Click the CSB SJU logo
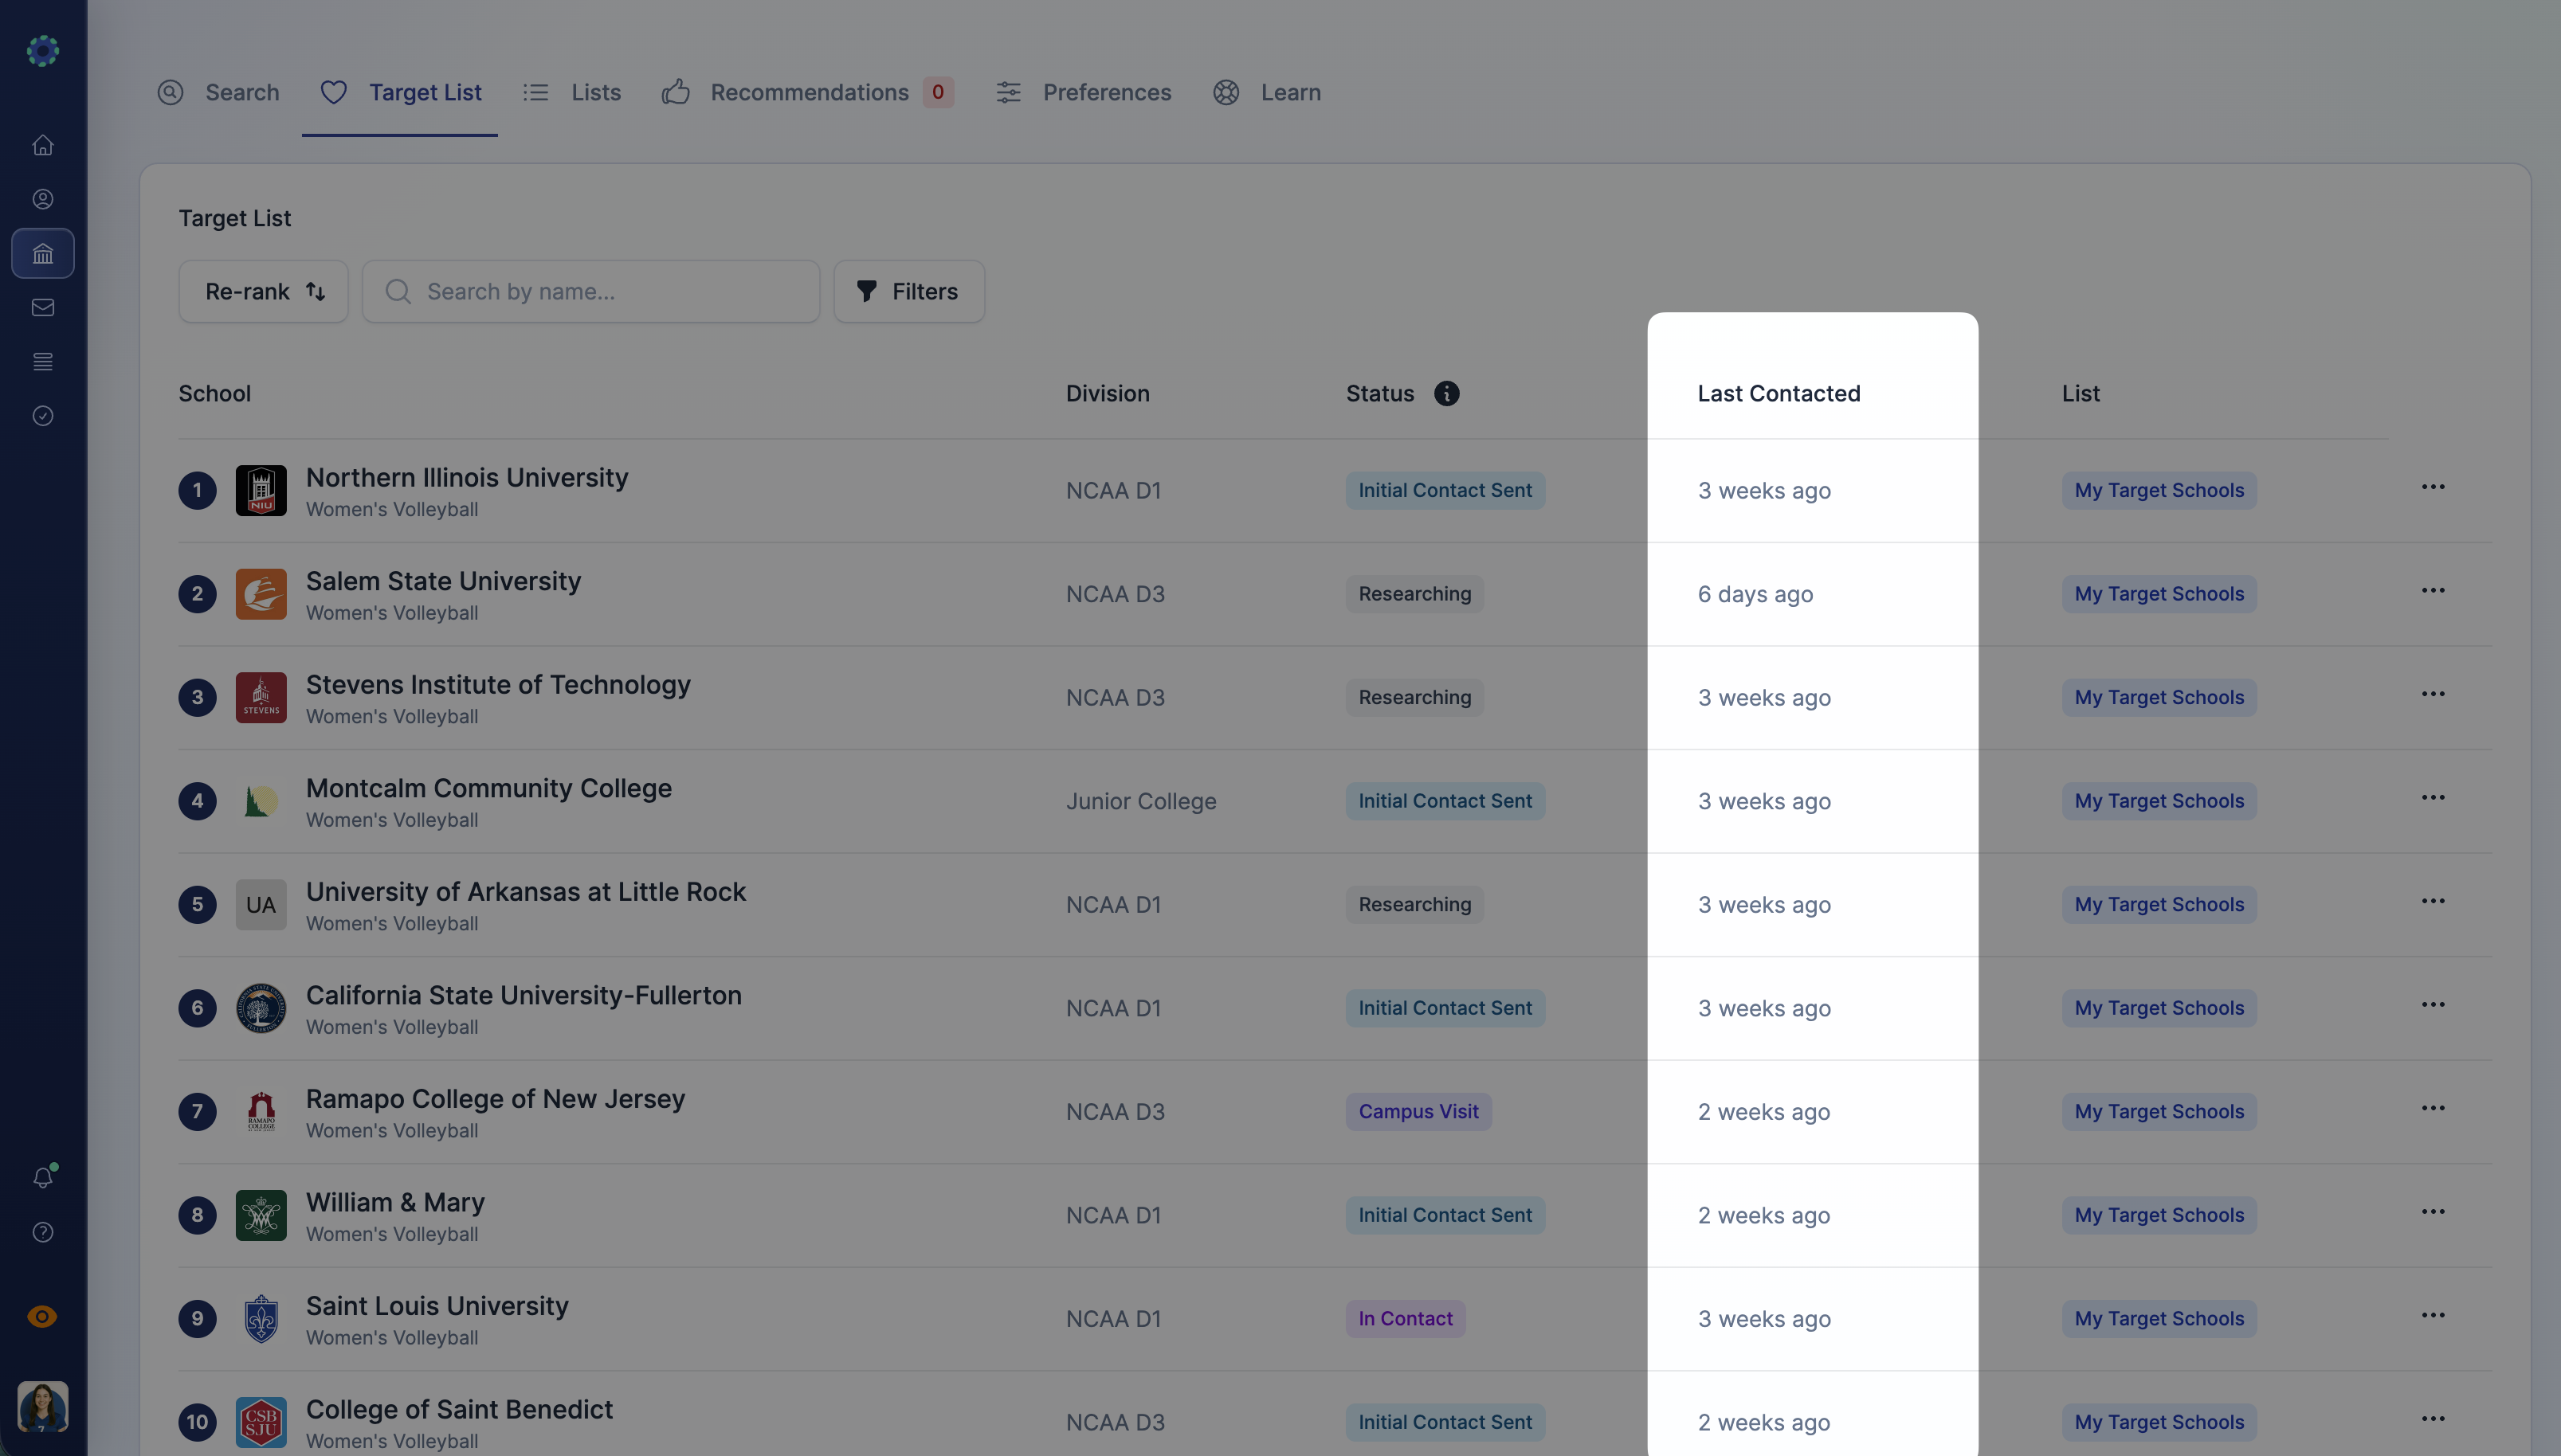This screenshot has width=2561, height=1456. click(x=261, y=1422)
